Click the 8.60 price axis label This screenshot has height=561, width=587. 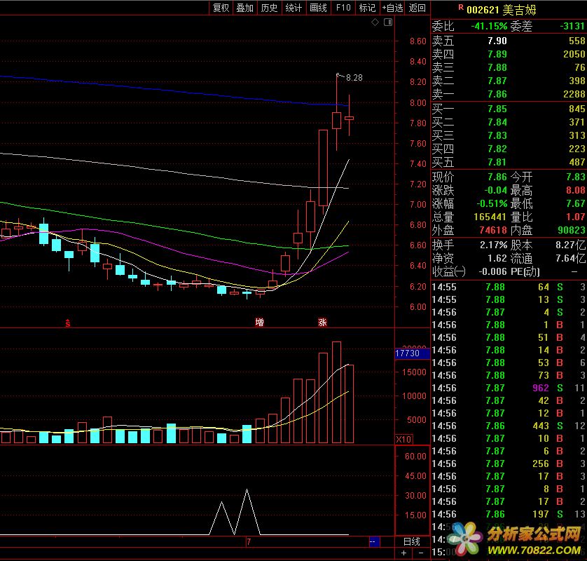tap(417, 41)
